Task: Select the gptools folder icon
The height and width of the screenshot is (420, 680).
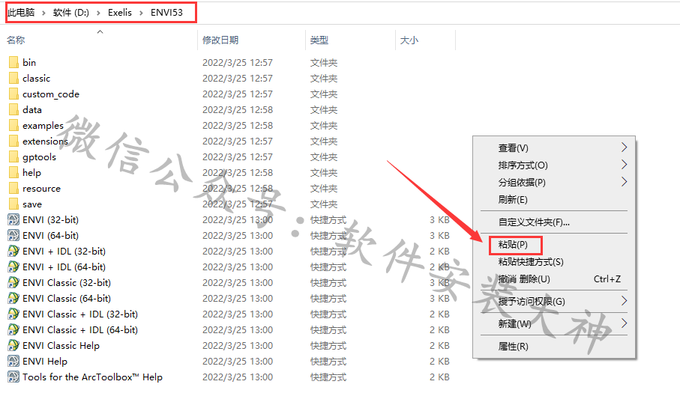Action: click(13, 156)
